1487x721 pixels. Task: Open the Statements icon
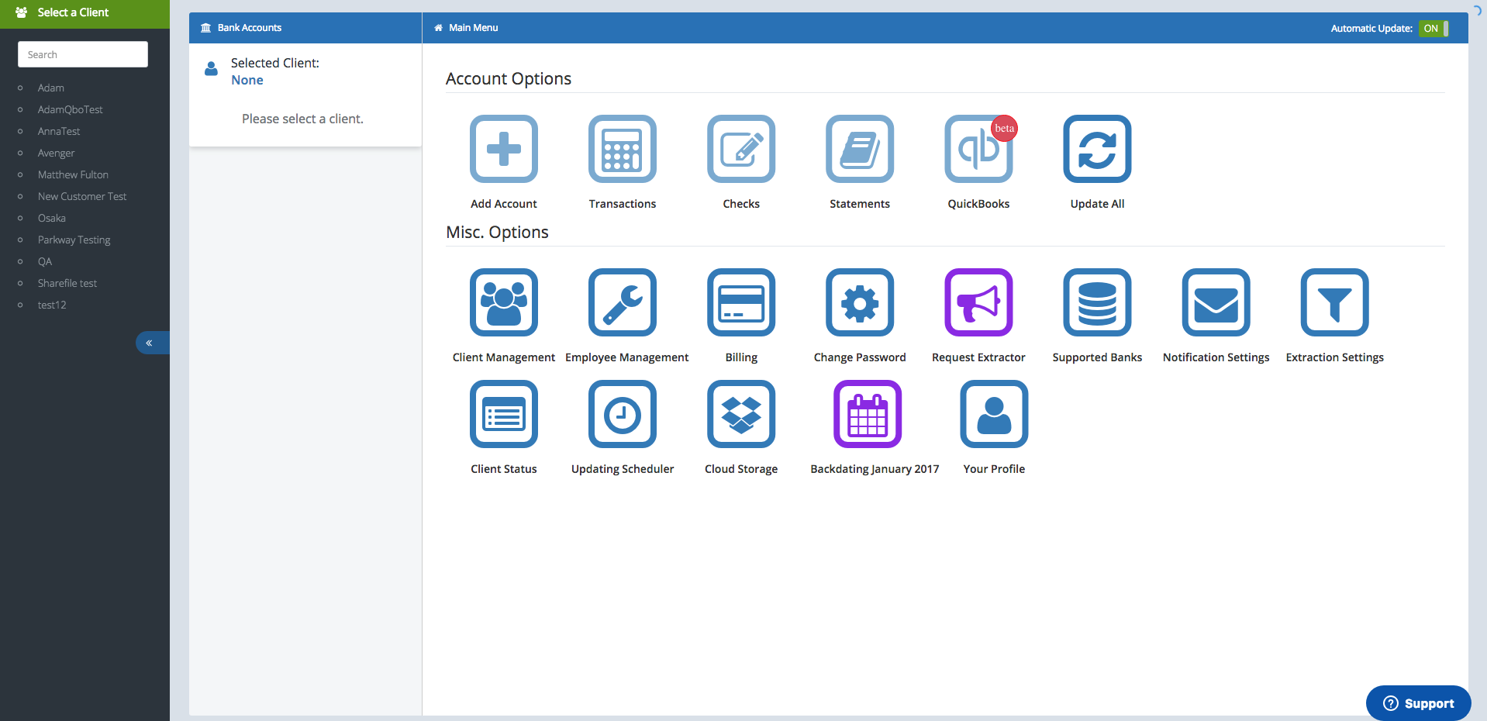[x=859, y=149]
